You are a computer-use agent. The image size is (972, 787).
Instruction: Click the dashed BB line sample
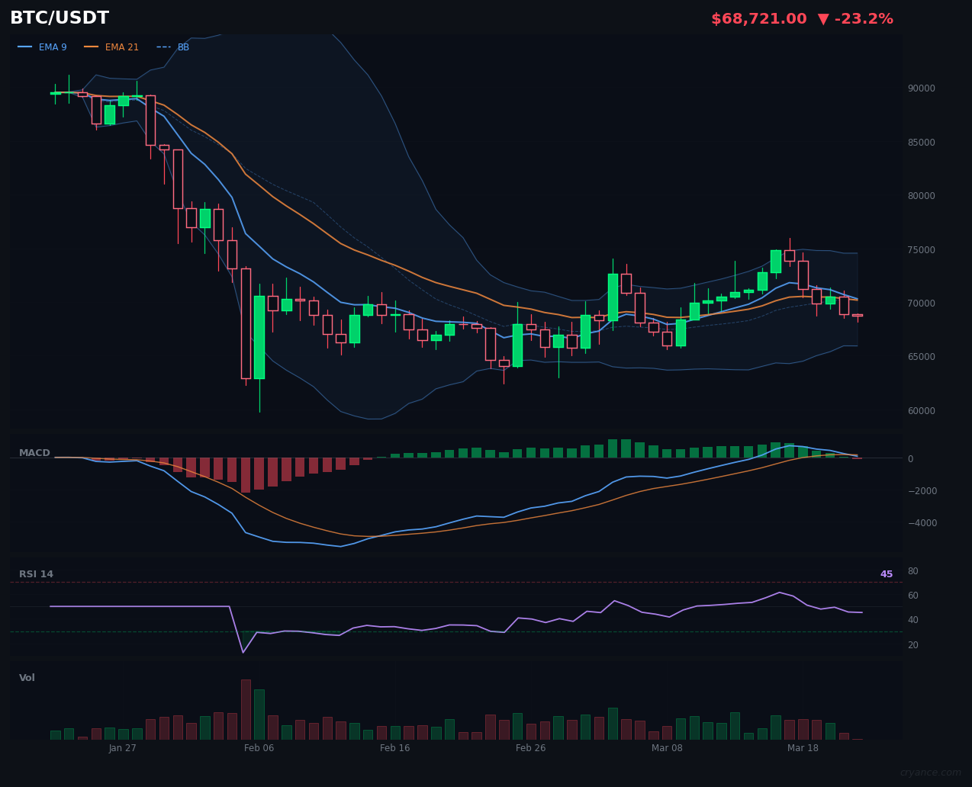click(163, 47)
